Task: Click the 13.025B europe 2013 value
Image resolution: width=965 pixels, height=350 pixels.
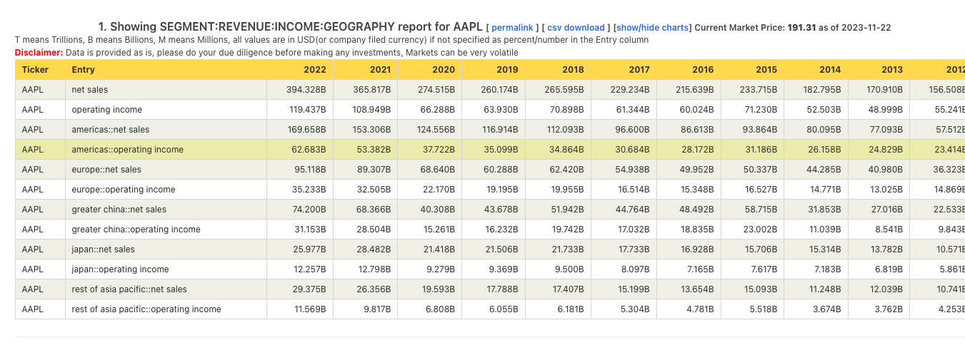Action: pyautogui.click(x=887, y=190)
